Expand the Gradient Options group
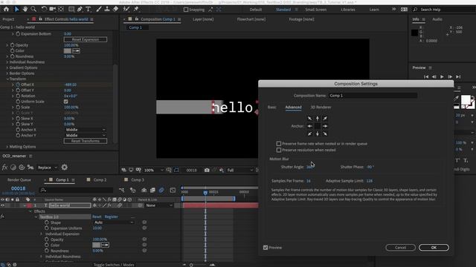476x267 pixels. [7, 67]
